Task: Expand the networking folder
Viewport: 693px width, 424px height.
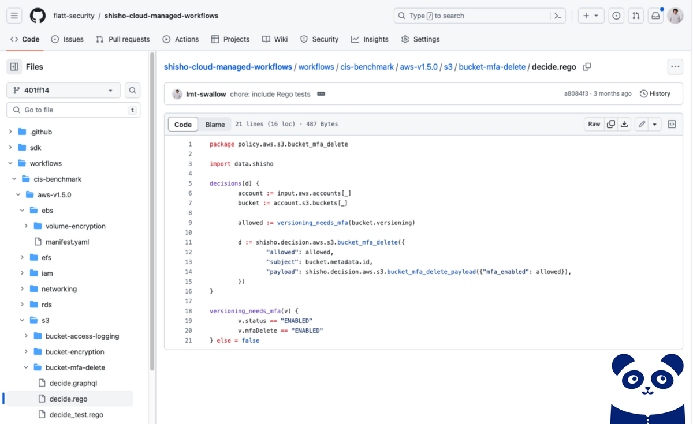Action: point(23,288)
